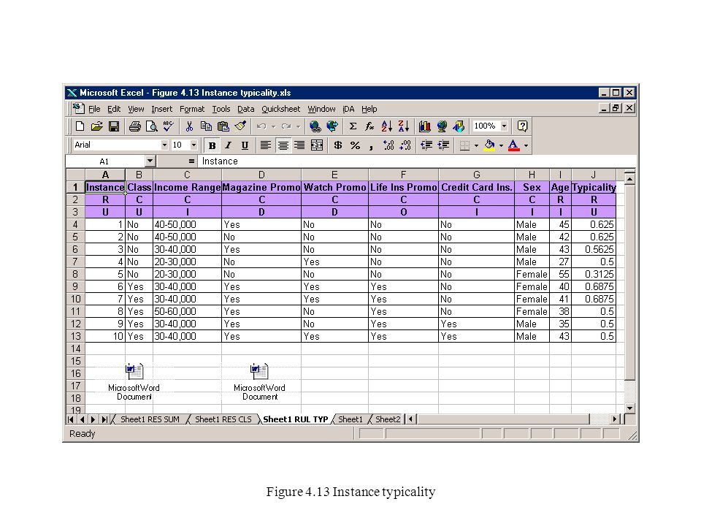Image resolution: width=701 pixels, height=526 pixels.
Task: Apply Percent Style formatting
Action: tap(355, 145)
